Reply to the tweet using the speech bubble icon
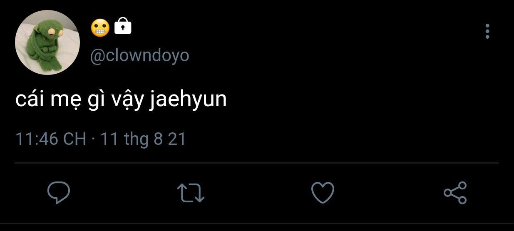The image size is (514, 231). tap(58, 193)
